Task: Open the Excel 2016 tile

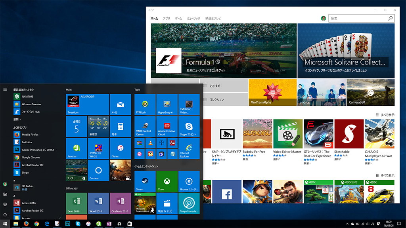Action: (77, 203)
